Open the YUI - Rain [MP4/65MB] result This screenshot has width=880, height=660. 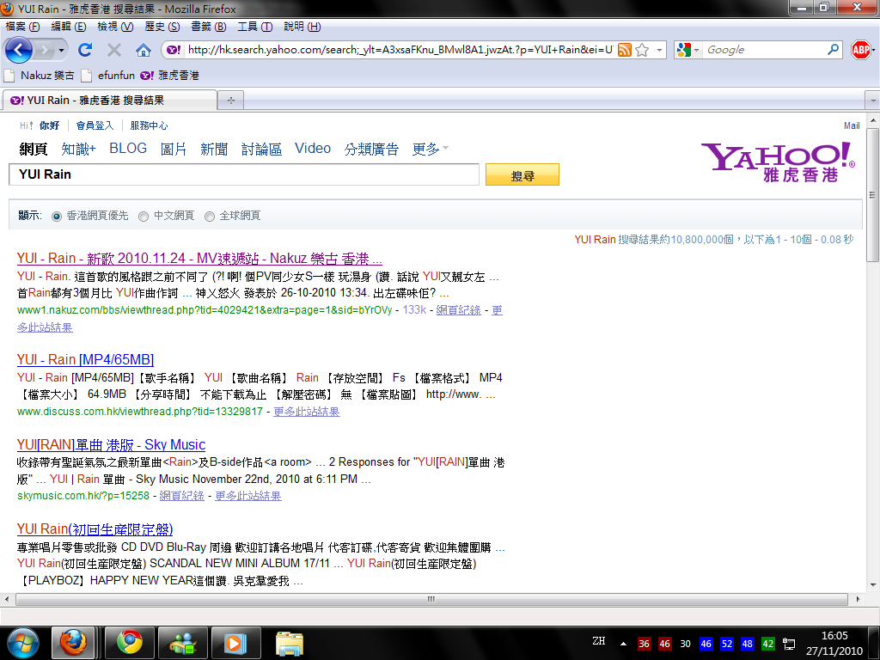pyautogui.click(x=85, y=360)
